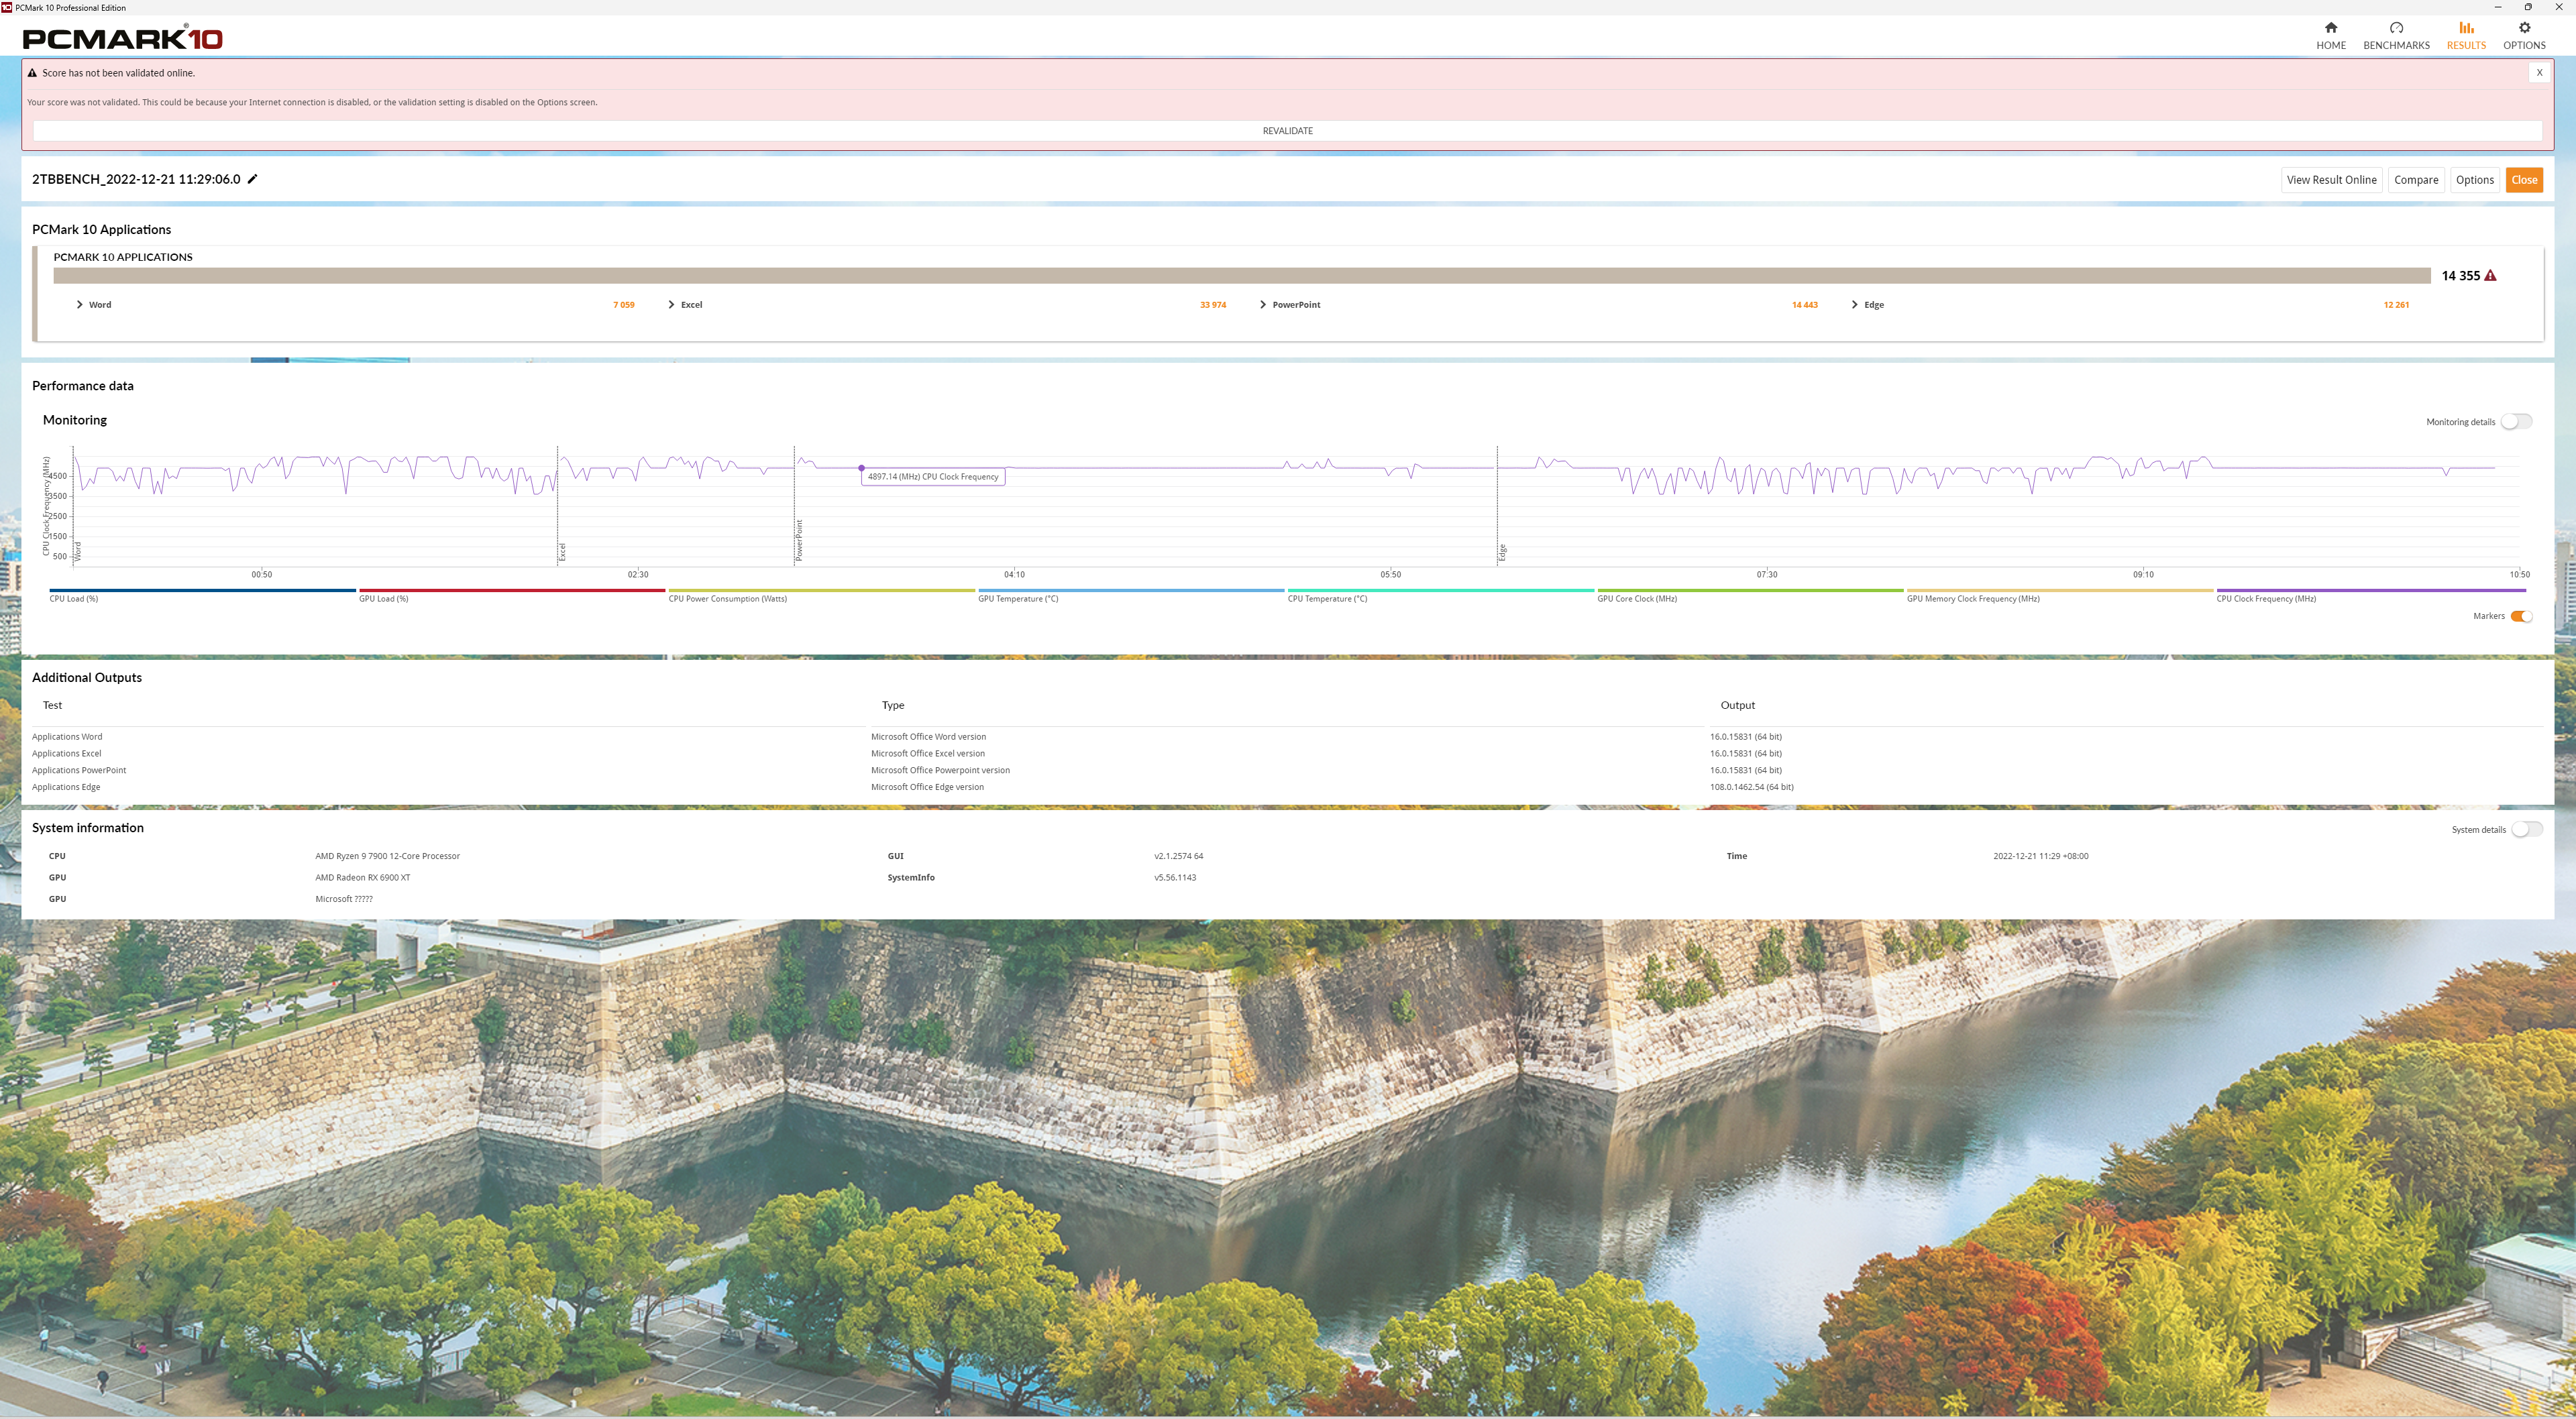Restore the window using title bar button
The image size is (2576, 1419).
pos(2528,7)
